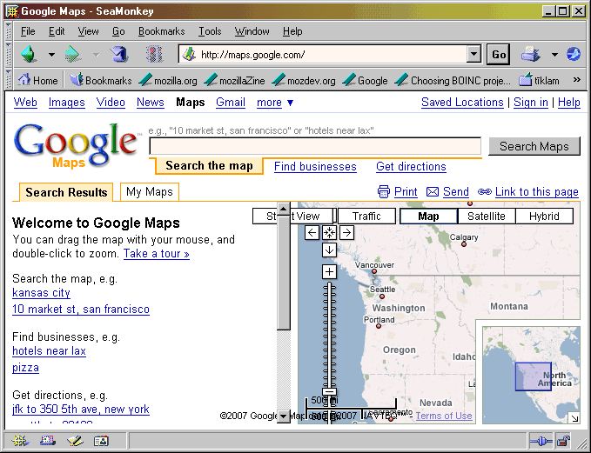Open the Bookmarks menu

(x=161, y=31)
